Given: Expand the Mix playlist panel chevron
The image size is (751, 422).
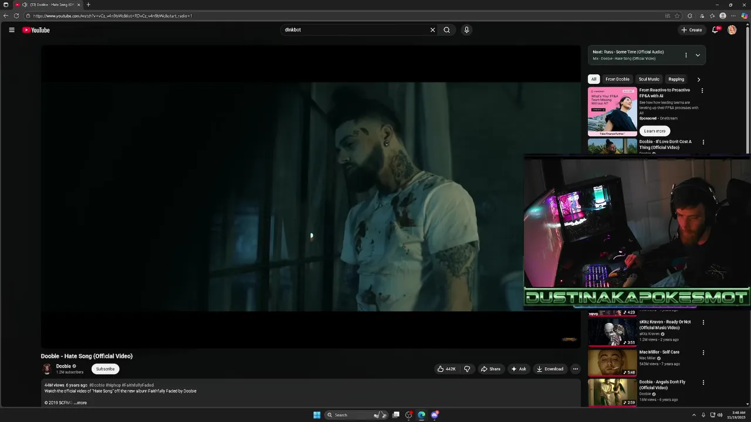Looking at the screenshot, I should [x=698, y=55].
